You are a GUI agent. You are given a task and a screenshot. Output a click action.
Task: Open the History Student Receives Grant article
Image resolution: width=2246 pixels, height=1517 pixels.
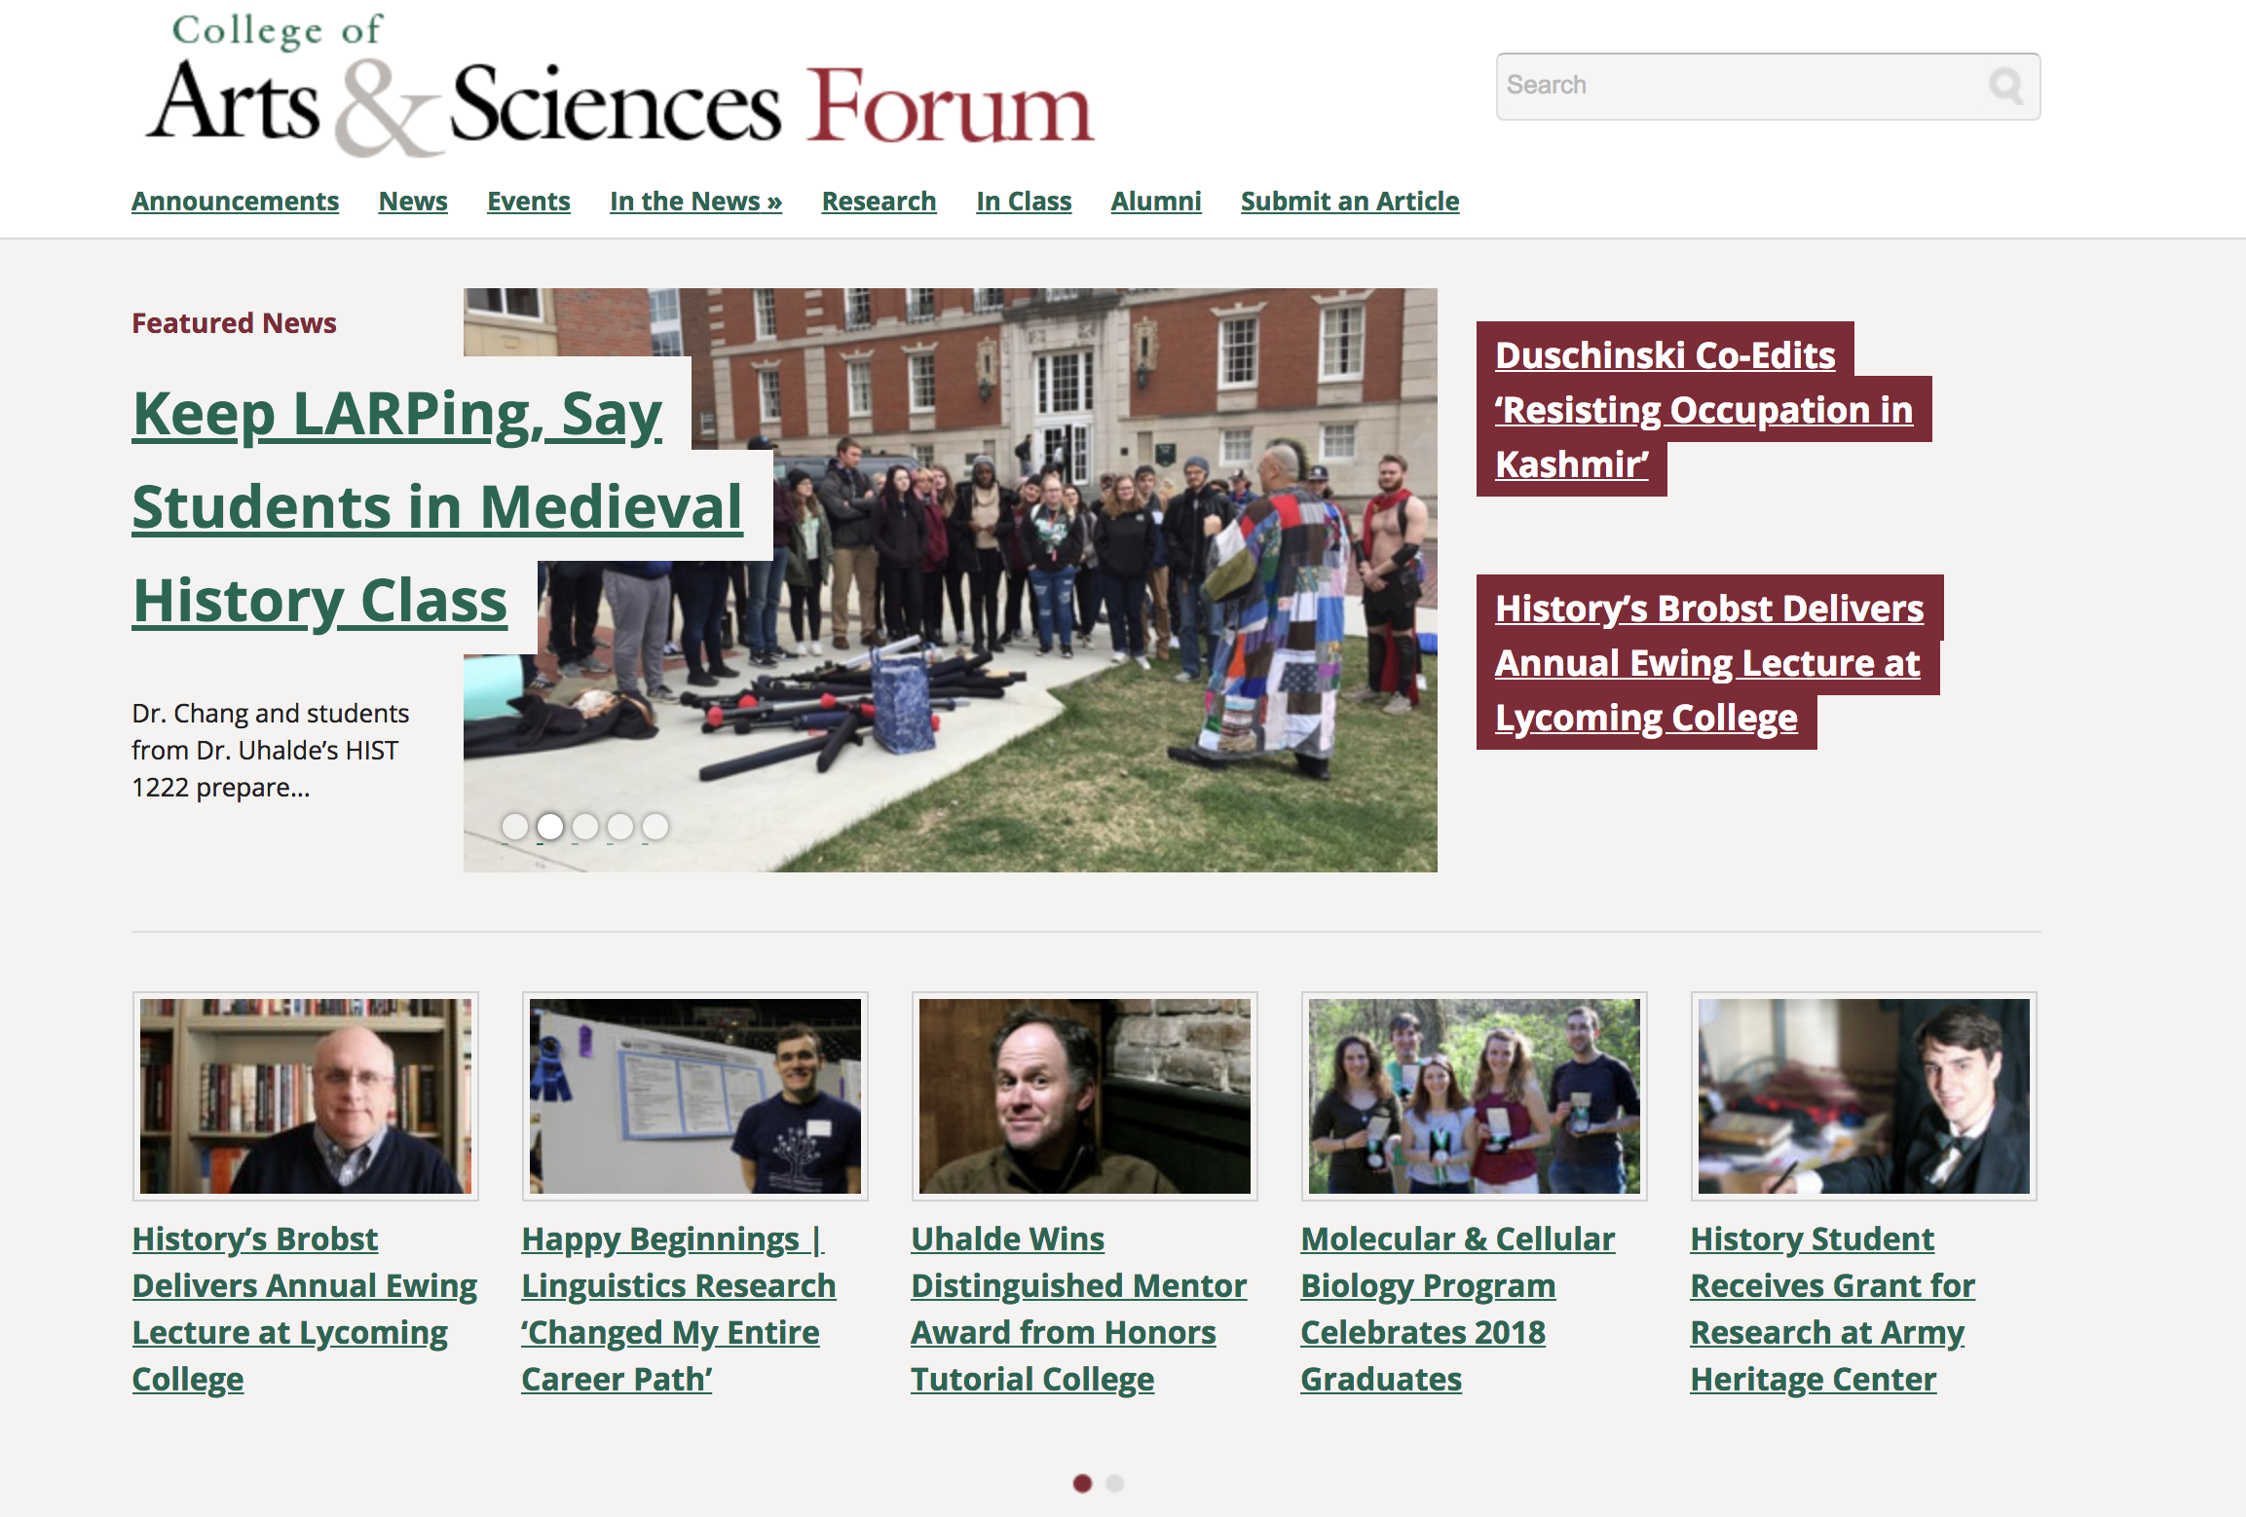(x=1833, y=1309)
